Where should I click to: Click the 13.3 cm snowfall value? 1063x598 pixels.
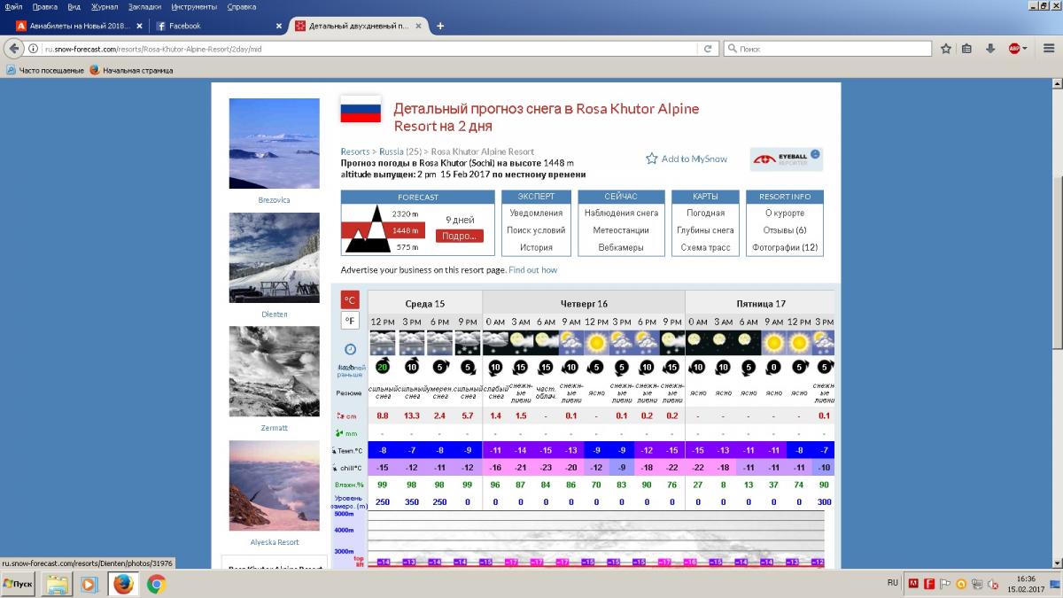coord(411,415)
